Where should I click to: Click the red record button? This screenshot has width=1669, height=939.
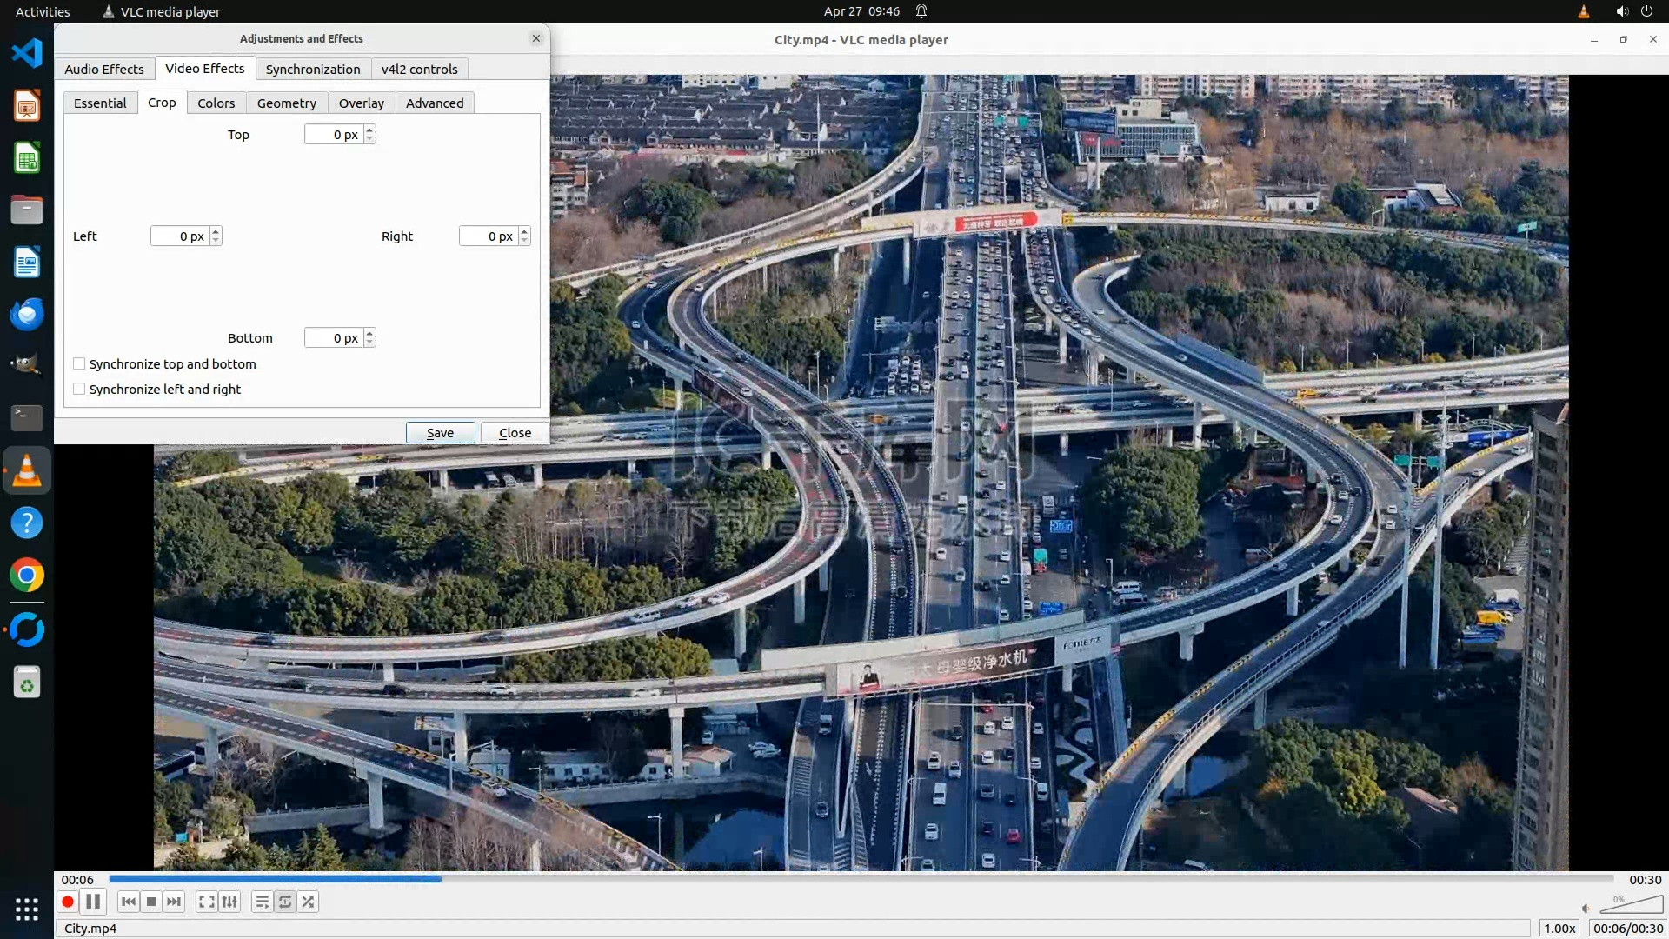[67, 902]
